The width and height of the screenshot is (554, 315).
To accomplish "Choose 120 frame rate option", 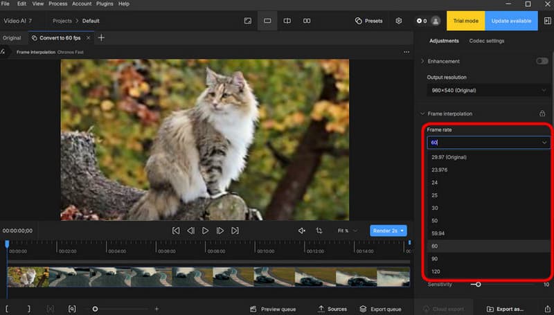I will point(488,271).
